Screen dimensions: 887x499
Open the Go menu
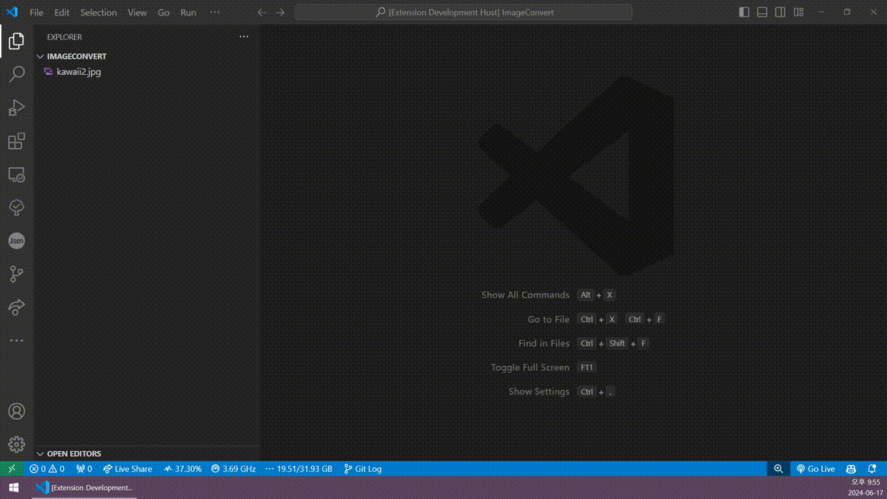(164, 12)
